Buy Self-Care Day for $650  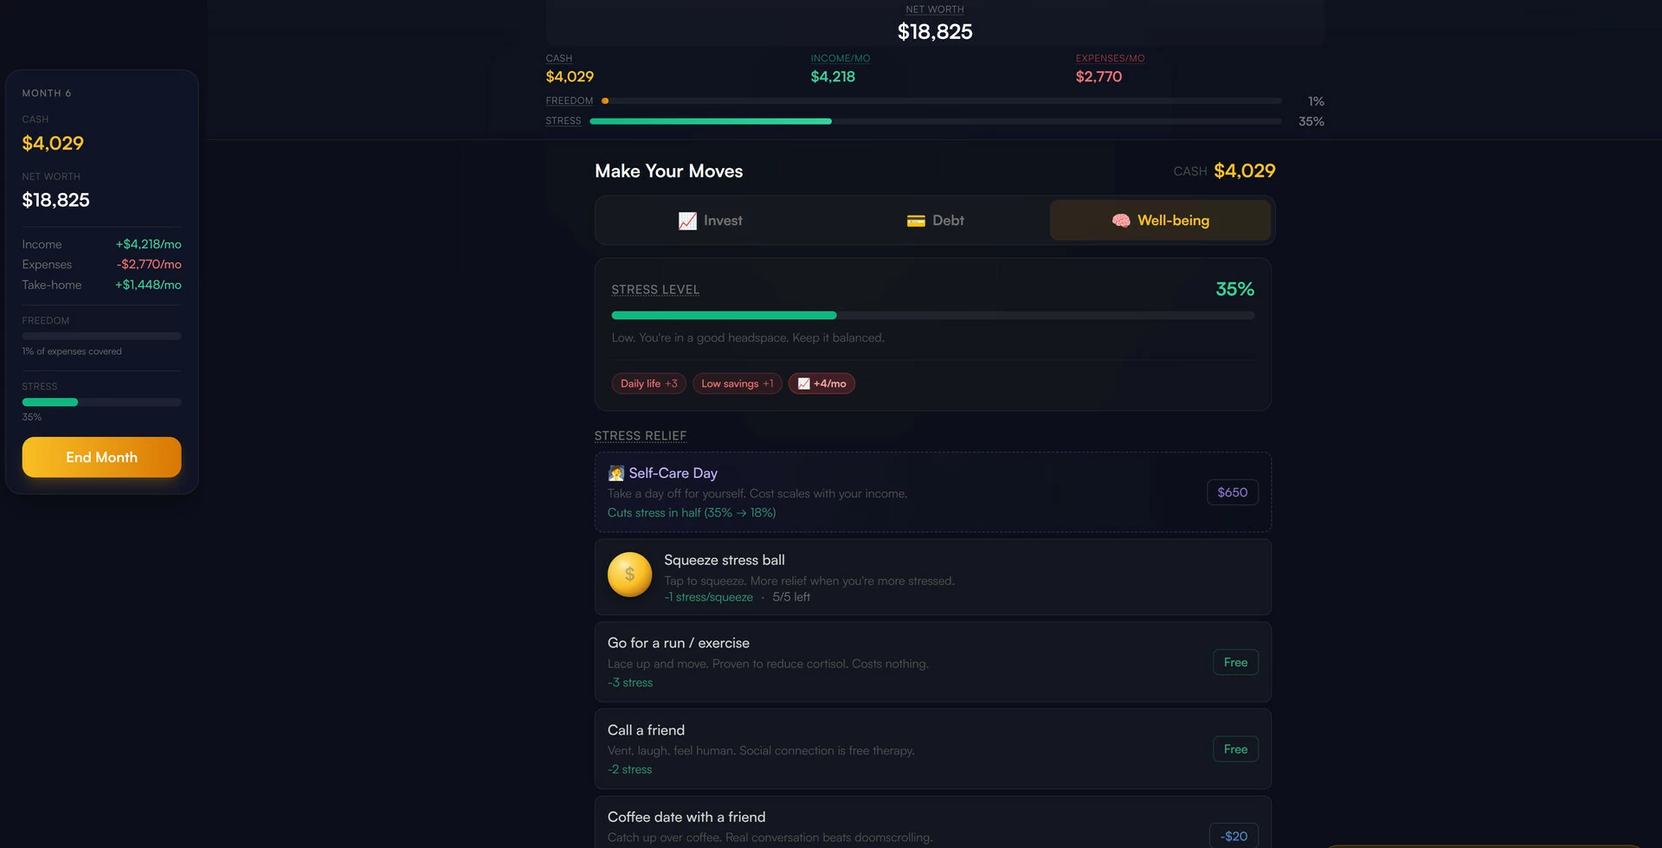pos(1232,492)
